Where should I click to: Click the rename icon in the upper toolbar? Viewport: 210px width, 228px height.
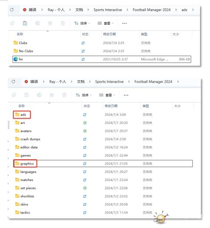pyautogui.click(x=38, y=23)
